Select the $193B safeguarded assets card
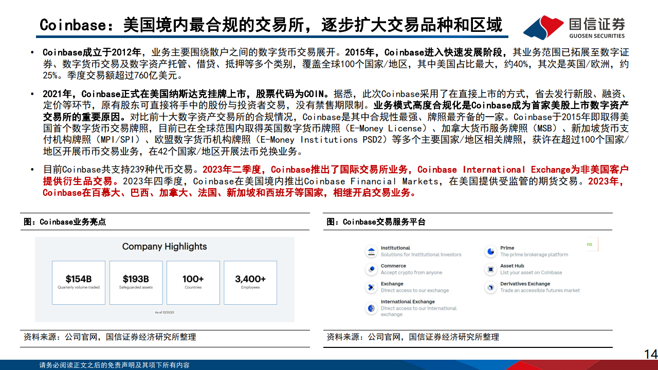Screen dimensions: 658x370 pos(136,282)
